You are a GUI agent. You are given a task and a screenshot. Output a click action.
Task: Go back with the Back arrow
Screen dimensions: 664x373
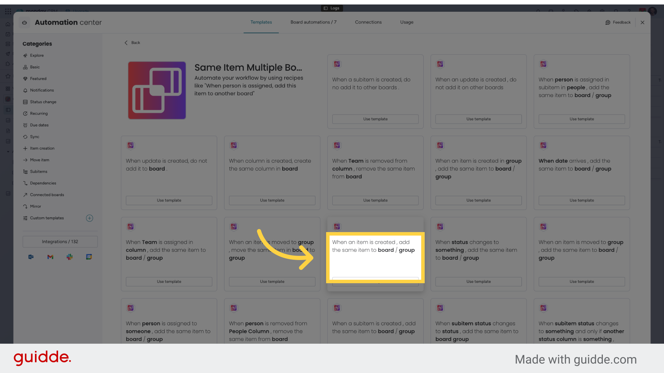pyautogui.click(x=126, y=42)
